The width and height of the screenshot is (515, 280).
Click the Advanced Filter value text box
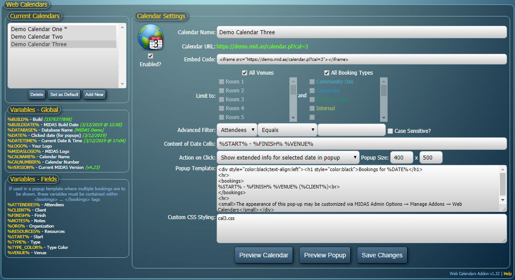pyautogui.click(x=352, y=130)
